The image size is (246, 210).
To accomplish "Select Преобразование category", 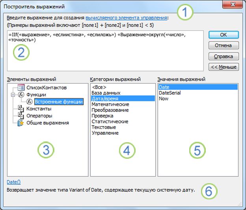I will [123, 110].
